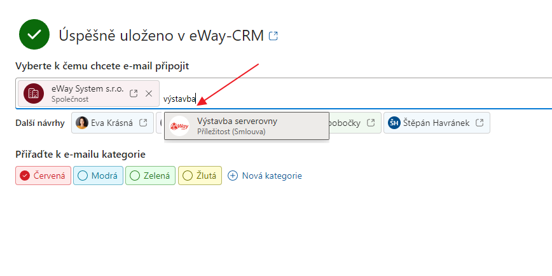552x276 pixels.
Task: Click the eWay logo in the Výstavba serverovny suggestion
Action: click(x=179, y=126)
